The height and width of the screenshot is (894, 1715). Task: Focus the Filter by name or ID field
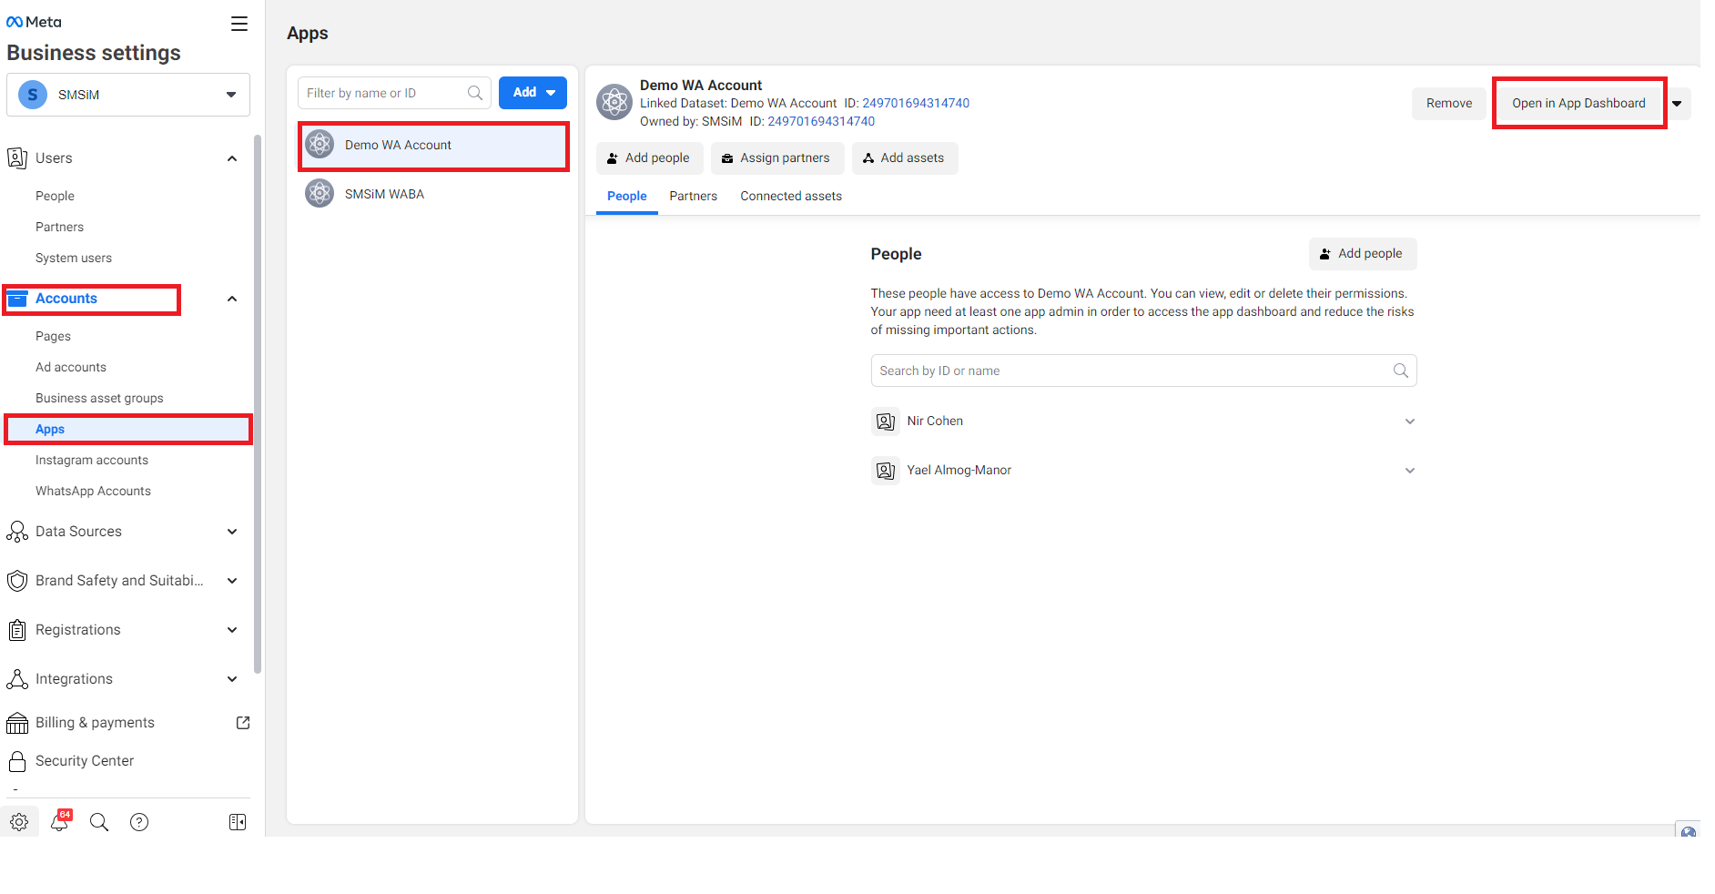(394, 93)
